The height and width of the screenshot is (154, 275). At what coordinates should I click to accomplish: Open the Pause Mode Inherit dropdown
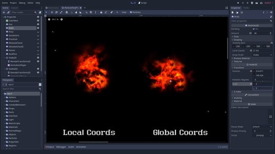[262, 127]
